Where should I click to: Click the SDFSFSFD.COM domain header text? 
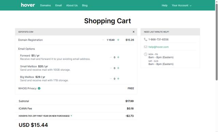click(26, 32)
